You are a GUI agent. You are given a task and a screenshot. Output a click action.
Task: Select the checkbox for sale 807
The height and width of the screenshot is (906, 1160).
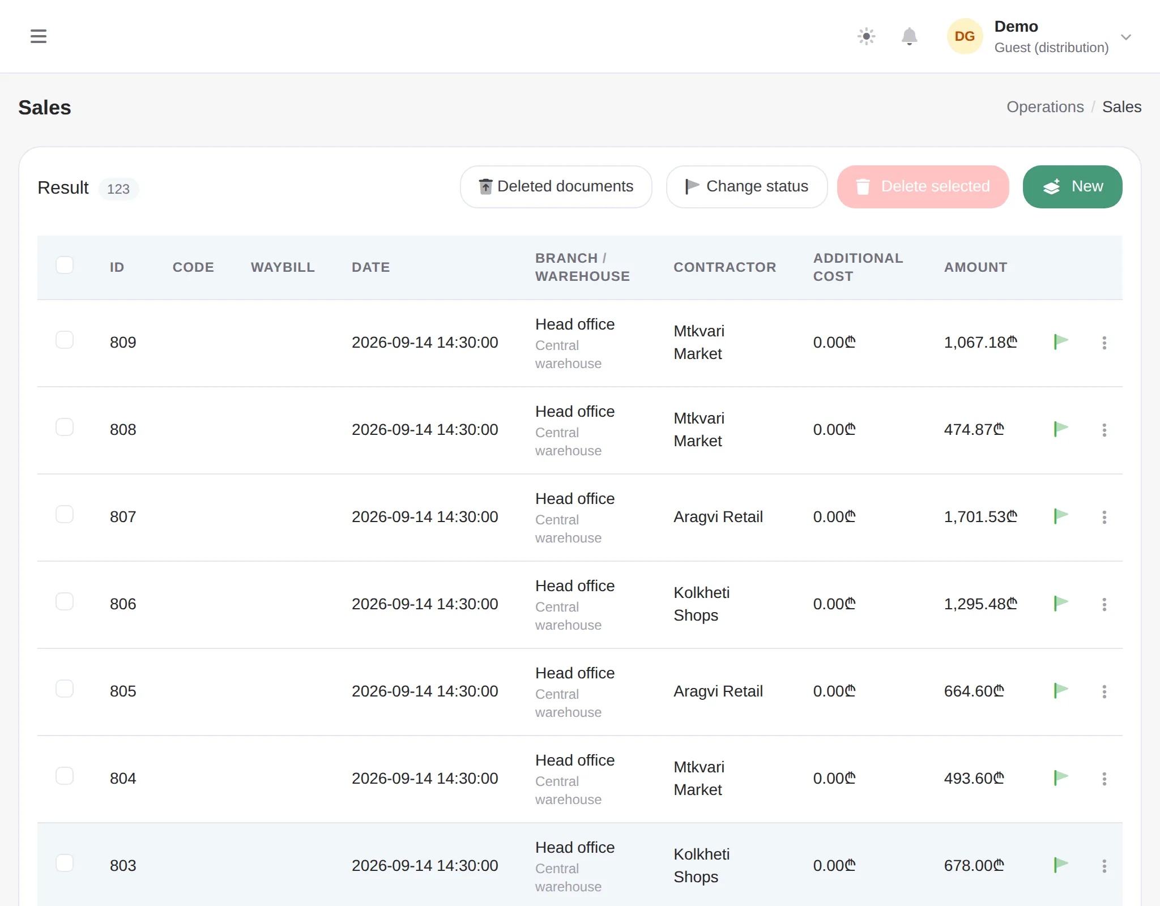(65, 514)
